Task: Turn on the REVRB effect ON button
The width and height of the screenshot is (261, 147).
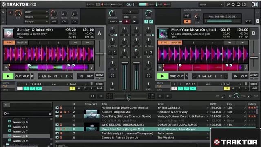Action: (64, 22)
